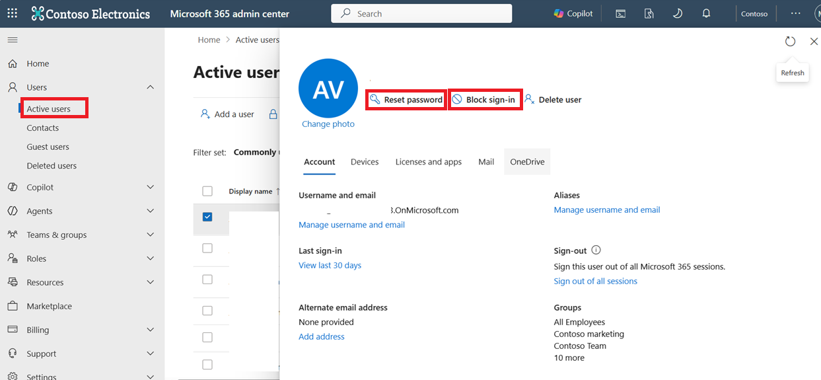The width and height of the screenshot is (821, 380).
Task: Click the Reset password button
Action: coord(406,100)
